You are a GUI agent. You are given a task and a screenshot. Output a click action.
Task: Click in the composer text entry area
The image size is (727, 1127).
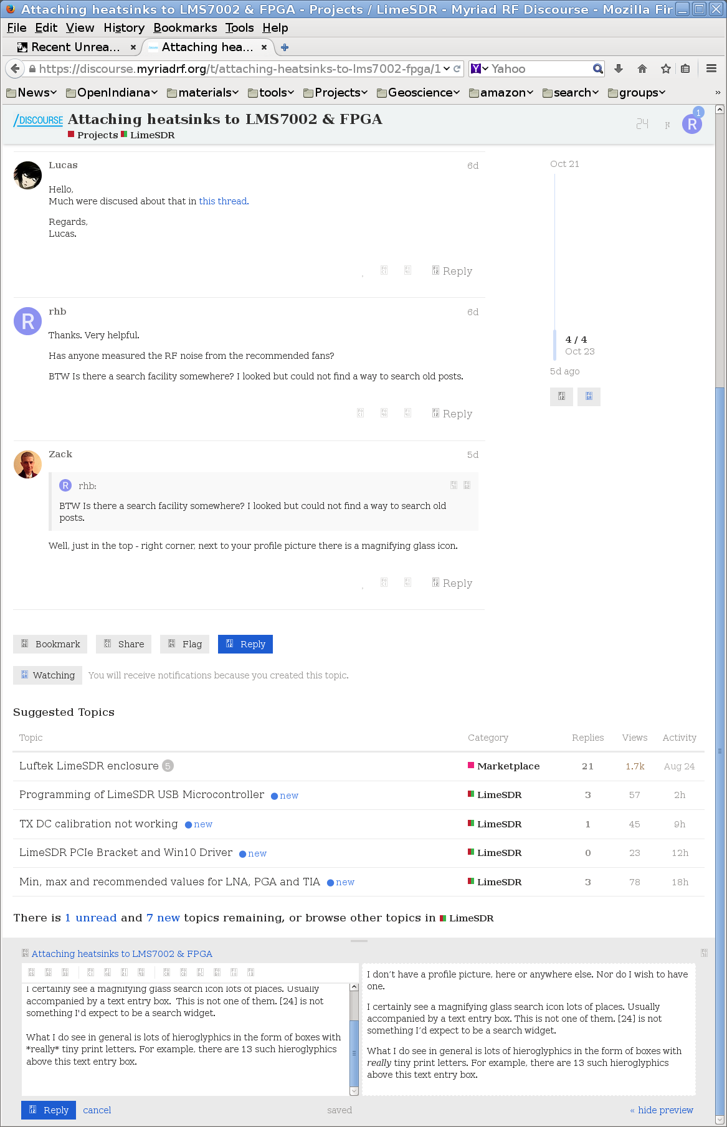pos(186,1039)
